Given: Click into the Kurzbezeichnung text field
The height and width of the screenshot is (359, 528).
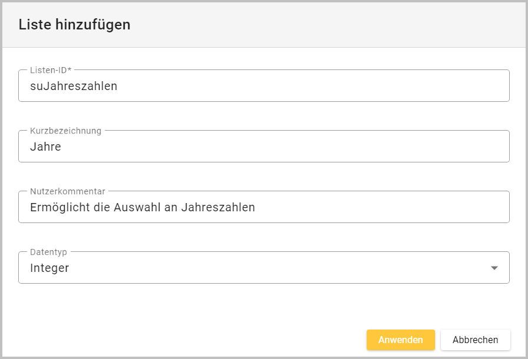Looking at the screenshot, I should (x=264, y=147).
